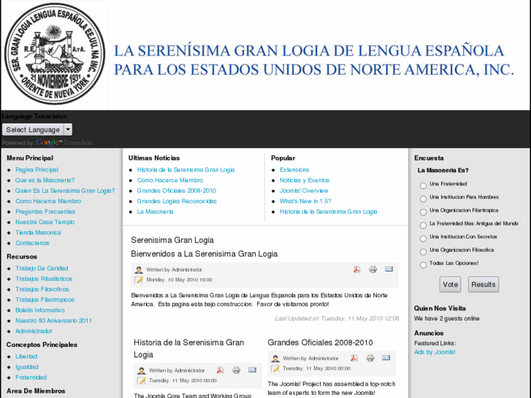The width and height of the screenshot is (531, 398).
Task: Email icon for Grandes Oficiales 2008-2010 article
Action: coord(386,358)
